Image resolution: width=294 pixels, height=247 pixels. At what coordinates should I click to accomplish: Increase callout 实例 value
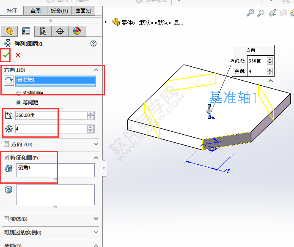[x=269, y=70]
